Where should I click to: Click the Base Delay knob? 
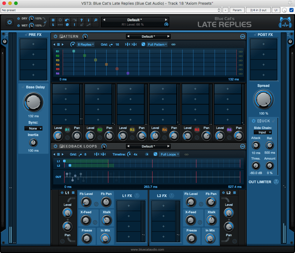(x=33, y=101)
